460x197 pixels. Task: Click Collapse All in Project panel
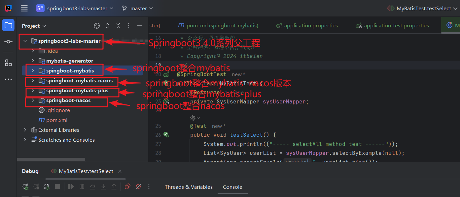(x=118, y=26)
